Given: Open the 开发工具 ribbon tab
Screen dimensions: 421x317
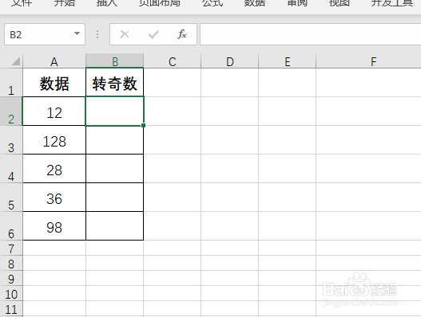Looking at the screenshot, I should [392, 3].
